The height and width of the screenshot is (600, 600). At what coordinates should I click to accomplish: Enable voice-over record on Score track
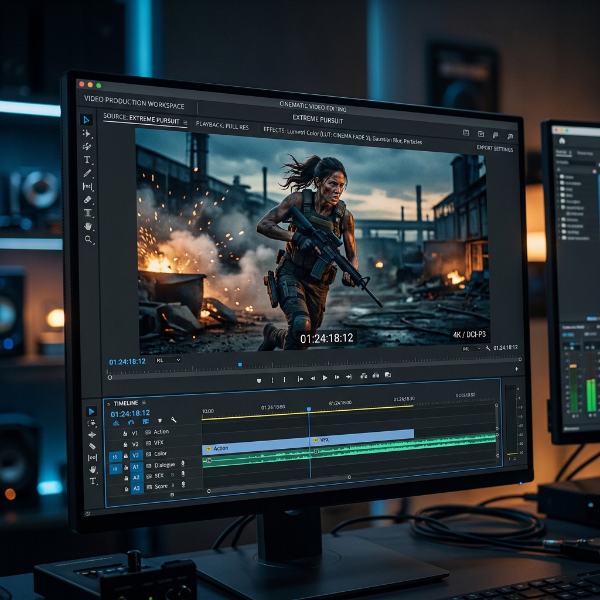point(183,485)
